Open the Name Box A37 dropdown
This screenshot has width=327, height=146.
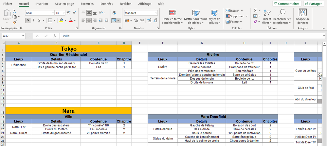click(23, 36)
